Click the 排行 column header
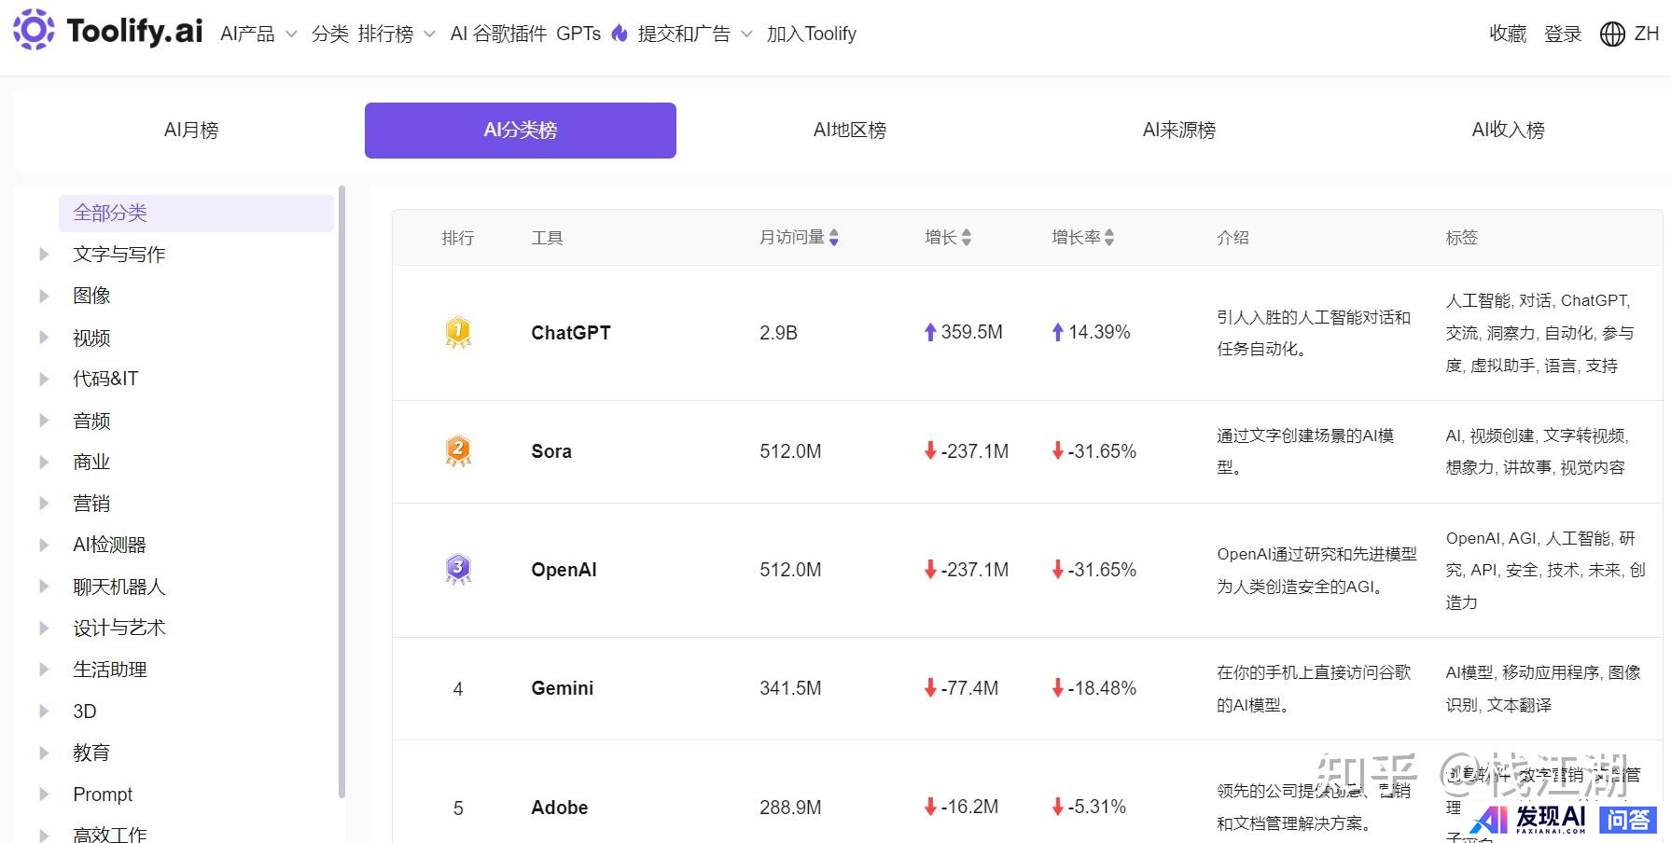The height and width of the screenshot is (843, 1671). click(458, 238)
